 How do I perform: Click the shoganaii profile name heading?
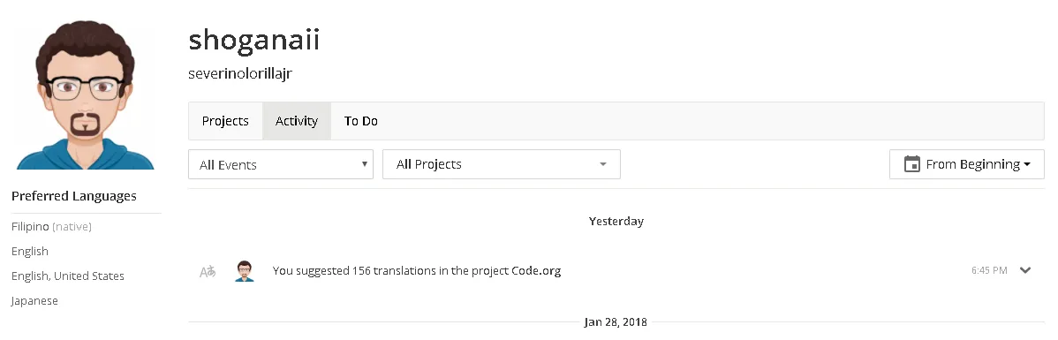click(x=253, y=40)
